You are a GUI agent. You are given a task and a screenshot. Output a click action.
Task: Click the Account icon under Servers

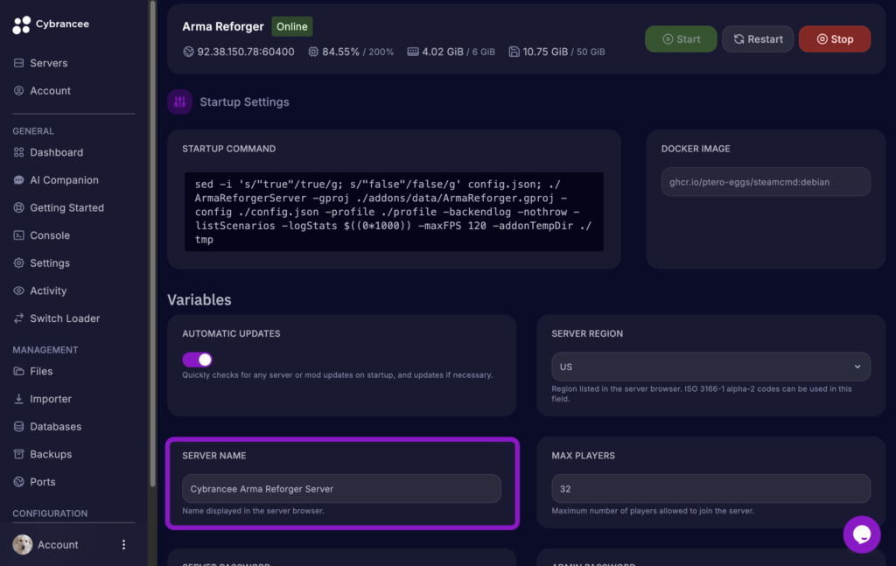coord(19,90)
